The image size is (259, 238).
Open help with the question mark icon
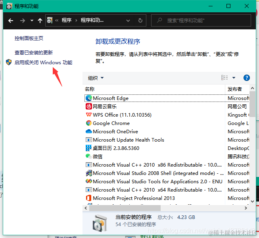[x=246, y=78]
